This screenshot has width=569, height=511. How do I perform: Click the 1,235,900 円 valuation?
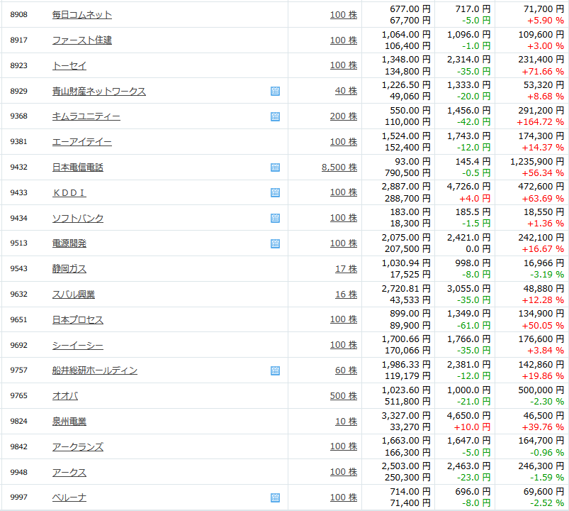(537, 161)
